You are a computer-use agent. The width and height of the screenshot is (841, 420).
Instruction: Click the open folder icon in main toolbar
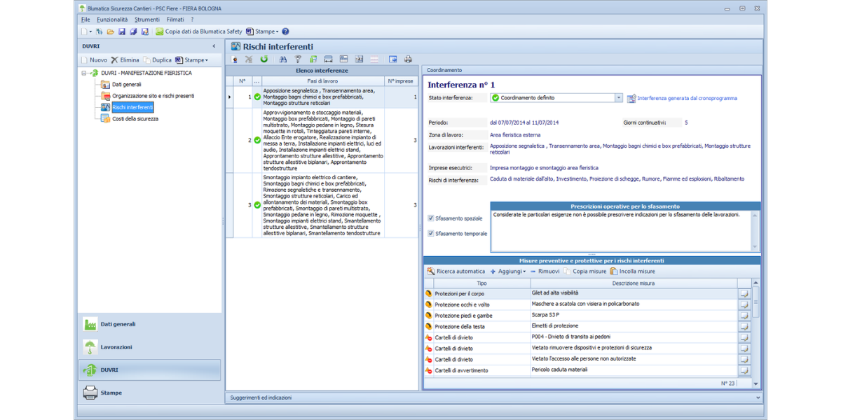coord(110,31)
